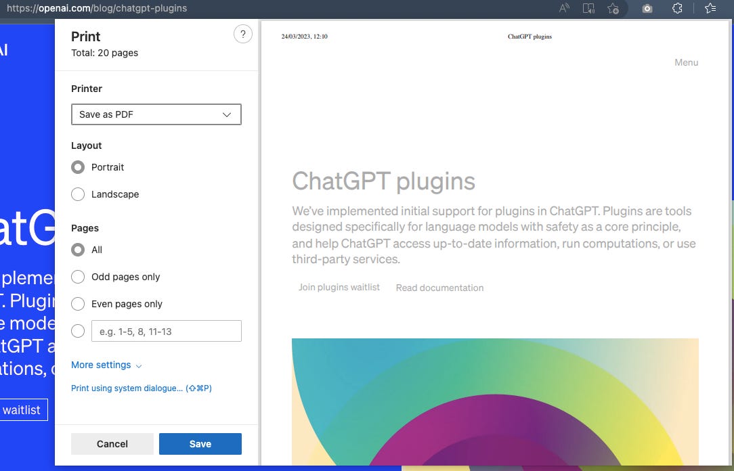Click the Read aloud icon in address bar
This screenshot has height=471, width=734.
pos(564,8)
